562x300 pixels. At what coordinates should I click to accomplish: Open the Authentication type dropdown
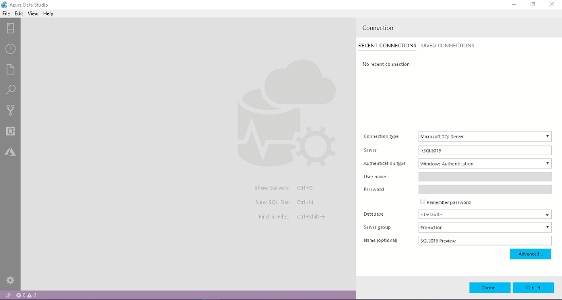(485, 164)
